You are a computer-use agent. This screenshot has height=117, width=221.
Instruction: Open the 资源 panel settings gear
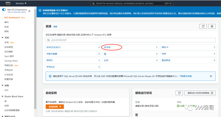[x=212, y=26]
